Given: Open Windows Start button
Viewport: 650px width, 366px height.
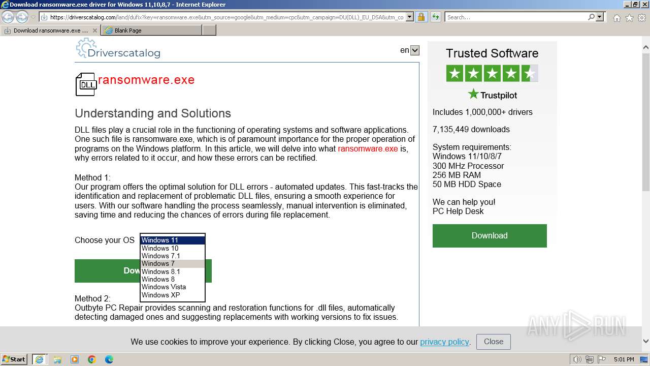Looking at the screenshot, I should pos(14,359).
